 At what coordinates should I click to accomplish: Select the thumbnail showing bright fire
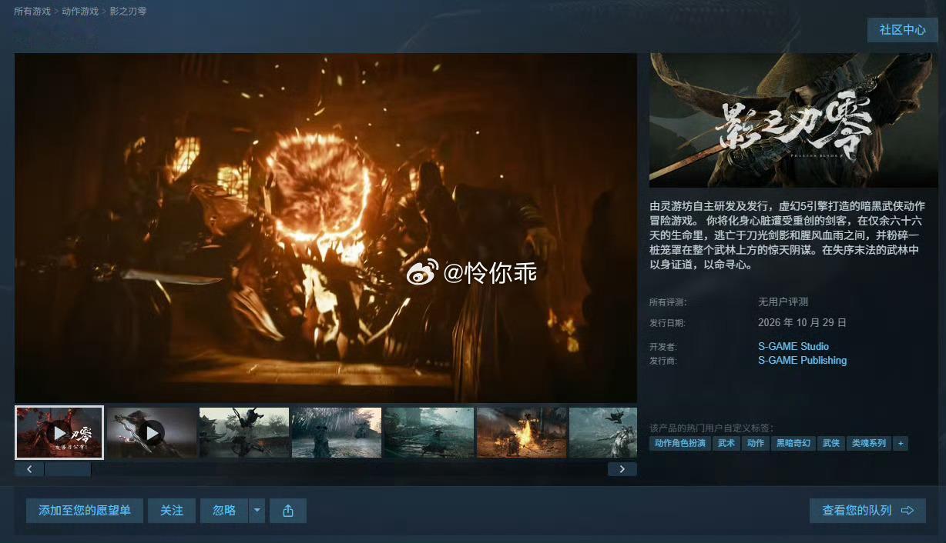(522, 433)
